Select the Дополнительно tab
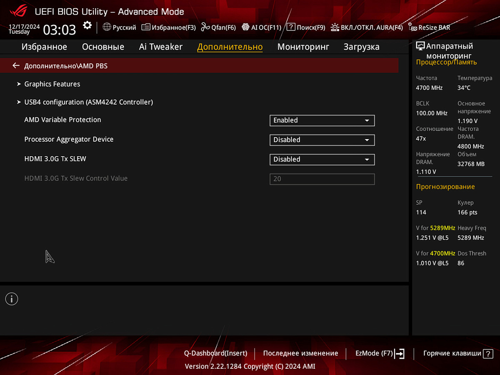The width and height of the screenshot is (500, 375). point(230,47)
